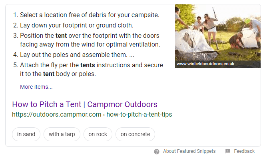Click step 1 about selecting a location
Image resolution: width=265 pixels, height=158 pixels.
pos(86,15)
